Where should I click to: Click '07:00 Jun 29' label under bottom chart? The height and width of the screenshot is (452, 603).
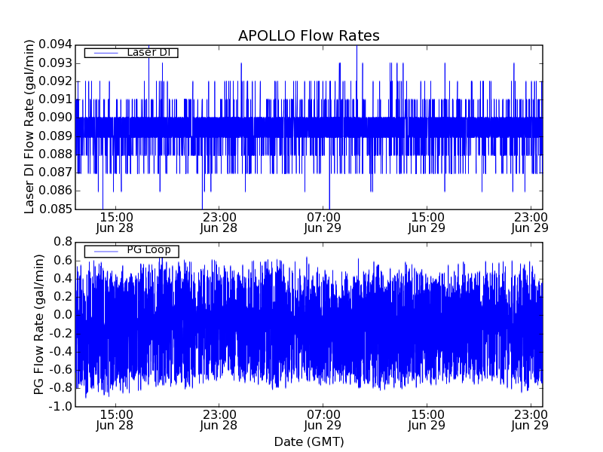click(x=323, y=420)
